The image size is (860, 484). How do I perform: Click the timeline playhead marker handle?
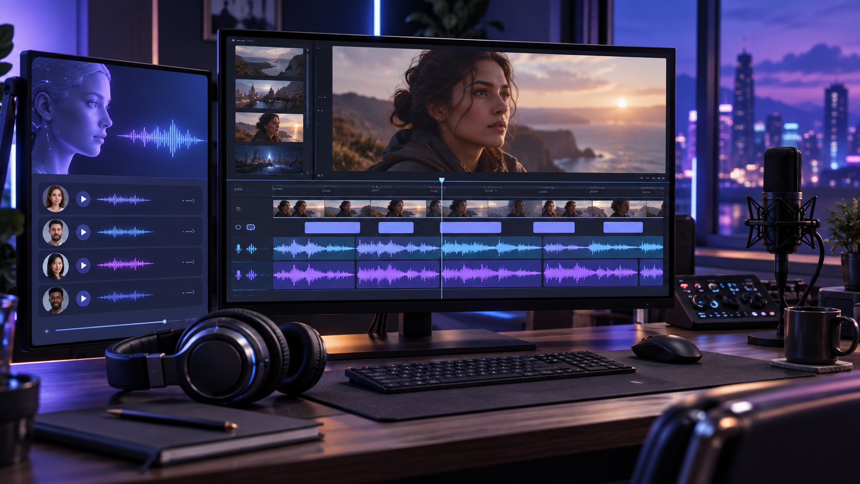pos(441,181)
